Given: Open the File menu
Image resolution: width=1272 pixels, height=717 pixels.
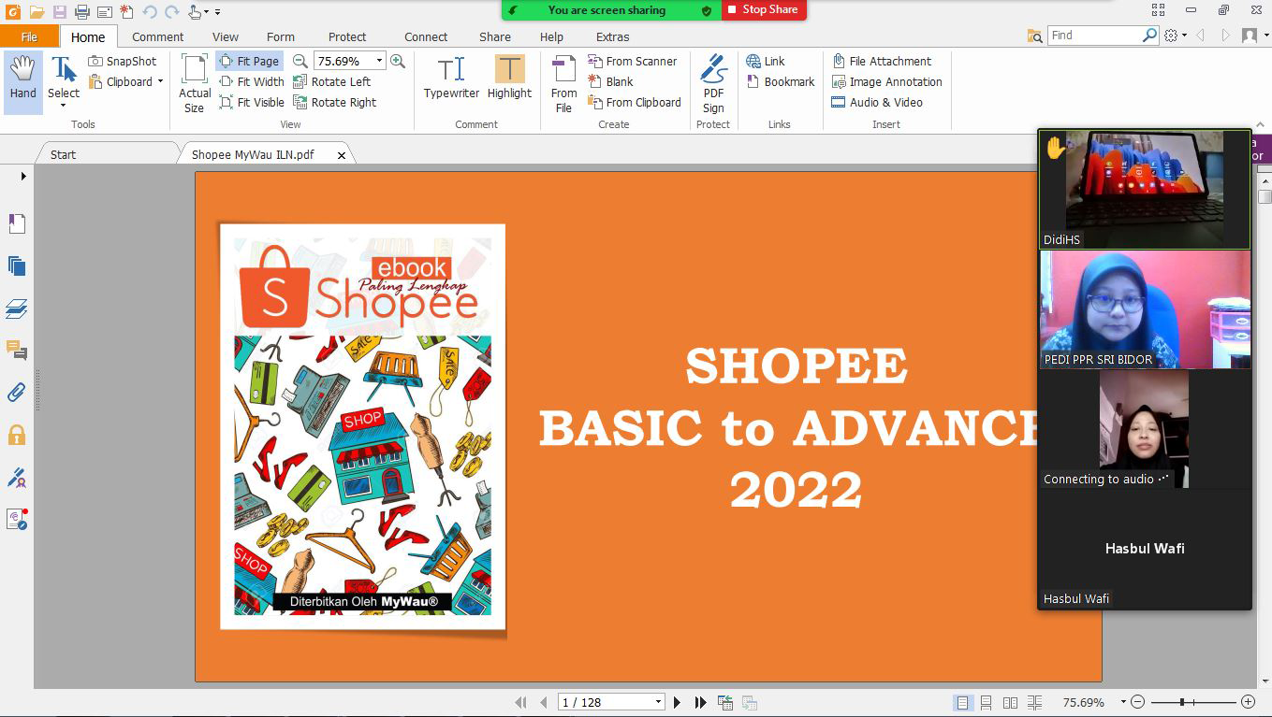Looking at the screenshot, I should 29,37.
